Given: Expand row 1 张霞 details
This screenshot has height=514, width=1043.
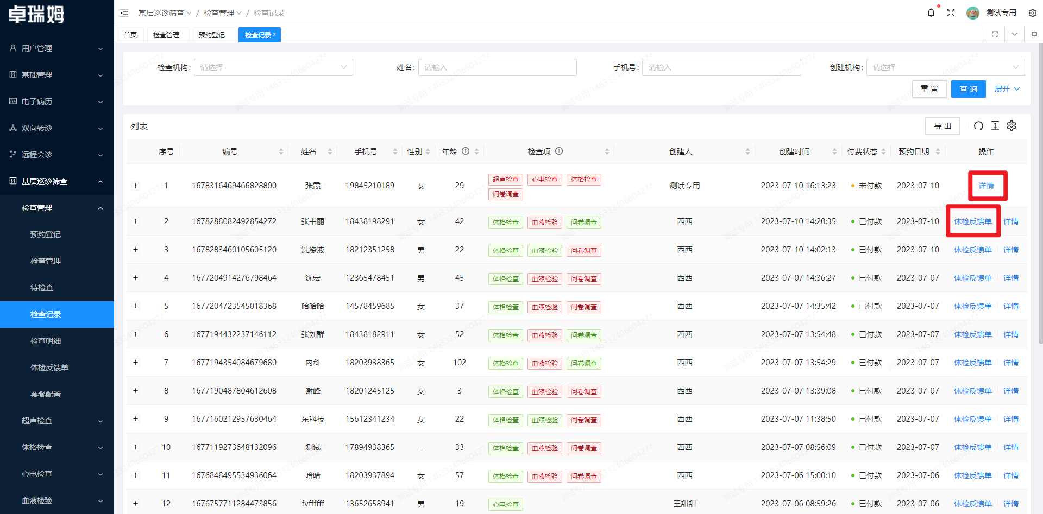Looking at the screenshot, I should point(135,186).
